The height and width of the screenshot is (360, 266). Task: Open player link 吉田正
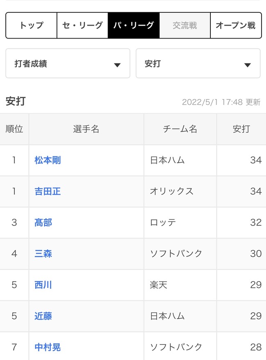[x=47, y=191]
